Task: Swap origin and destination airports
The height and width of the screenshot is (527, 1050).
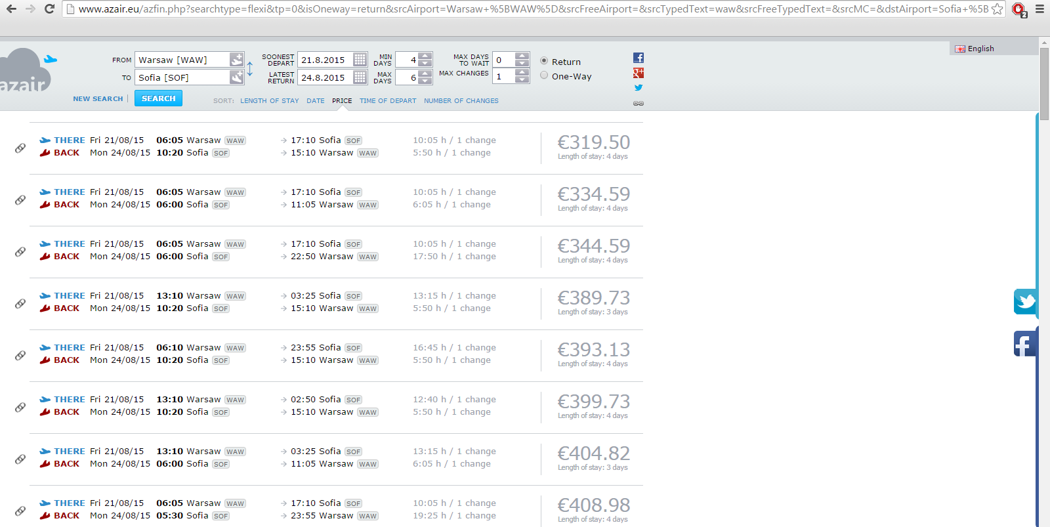Action: (x=250, y=69)
